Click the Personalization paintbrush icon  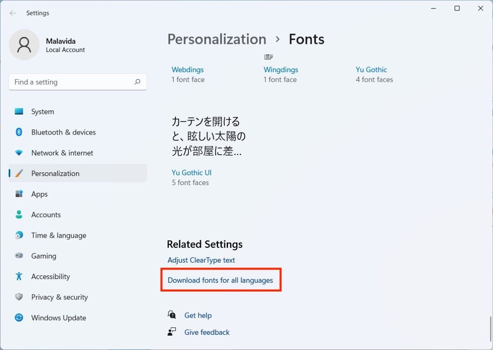pyautogui.click(x=19, y=173)
